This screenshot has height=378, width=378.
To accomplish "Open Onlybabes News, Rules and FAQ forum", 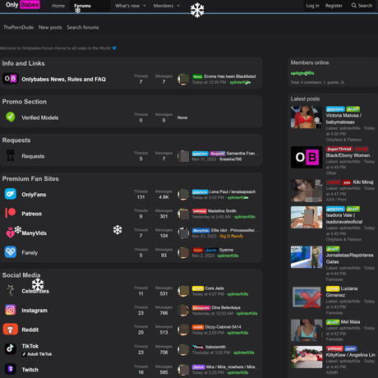I will 63,79.
